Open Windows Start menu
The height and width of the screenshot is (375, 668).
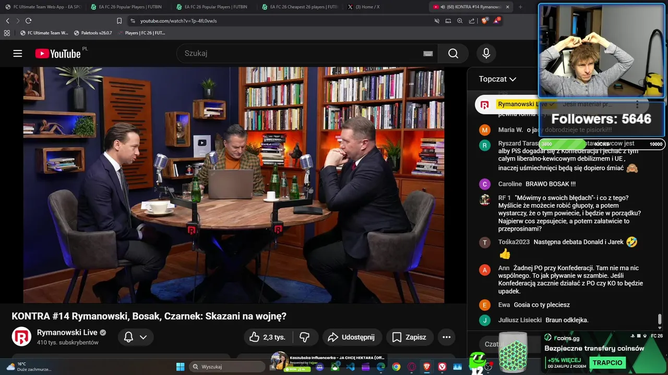coord(180,367)
